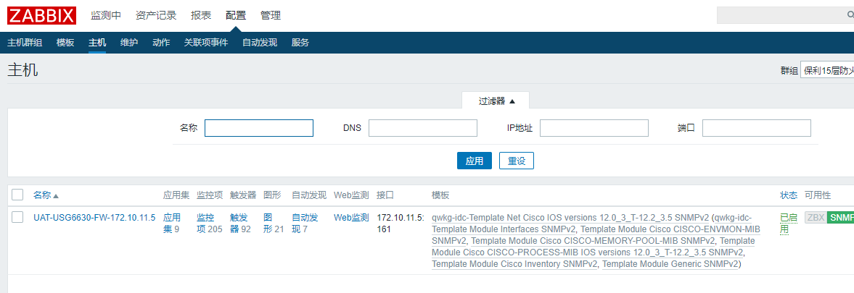Go to 维护 submenu
The height and width of the screenshot is (293, 854).
129,43
